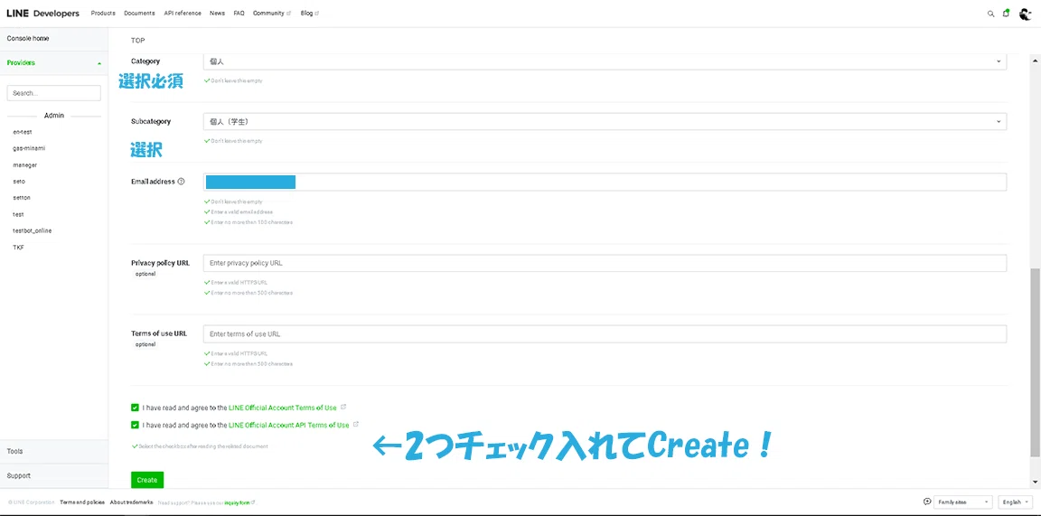The height and width of the screenshot is (516, 1041).
Task: Open the Category dropdown
Action: point(605,61)
